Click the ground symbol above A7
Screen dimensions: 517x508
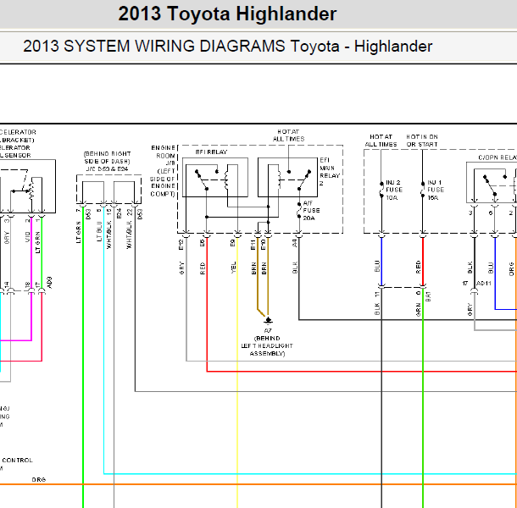coord(268,320)
